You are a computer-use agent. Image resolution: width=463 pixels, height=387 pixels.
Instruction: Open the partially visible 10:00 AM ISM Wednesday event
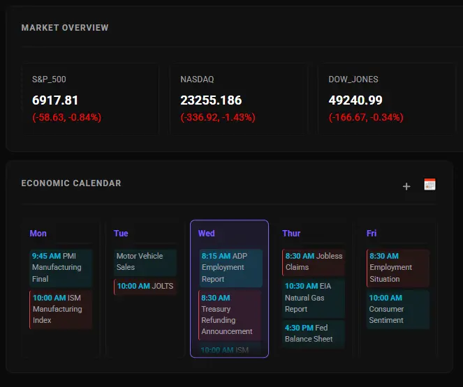pos(230,350)
